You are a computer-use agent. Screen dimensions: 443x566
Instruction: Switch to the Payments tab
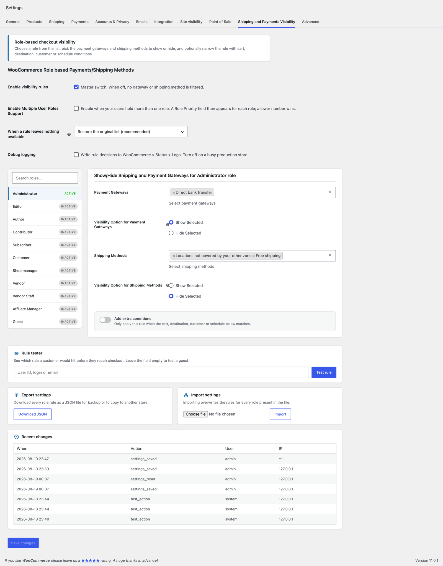tap(80, 22)
